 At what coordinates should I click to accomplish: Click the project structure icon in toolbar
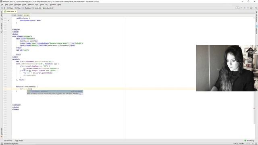point(252,8)
